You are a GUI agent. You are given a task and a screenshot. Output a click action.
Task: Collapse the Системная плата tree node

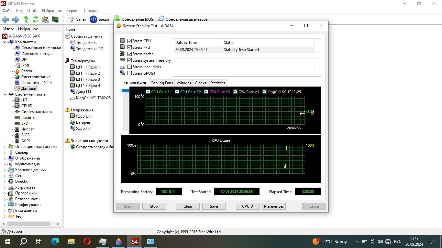5,94
